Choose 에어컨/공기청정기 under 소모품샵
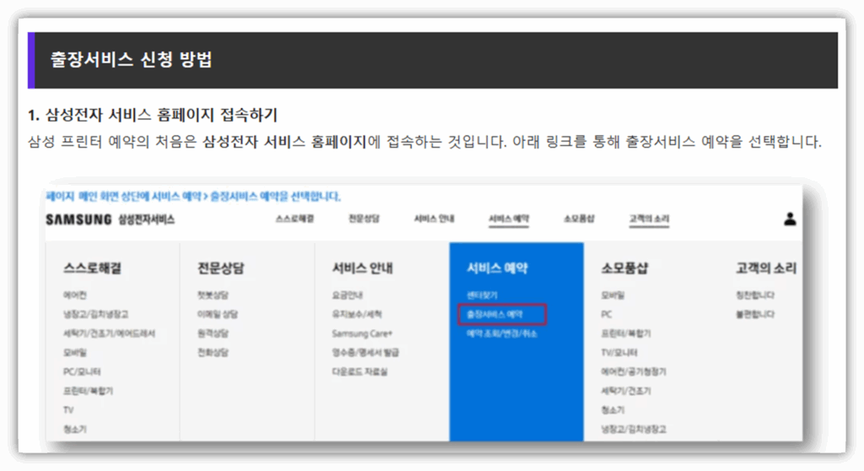 [634, 371]
